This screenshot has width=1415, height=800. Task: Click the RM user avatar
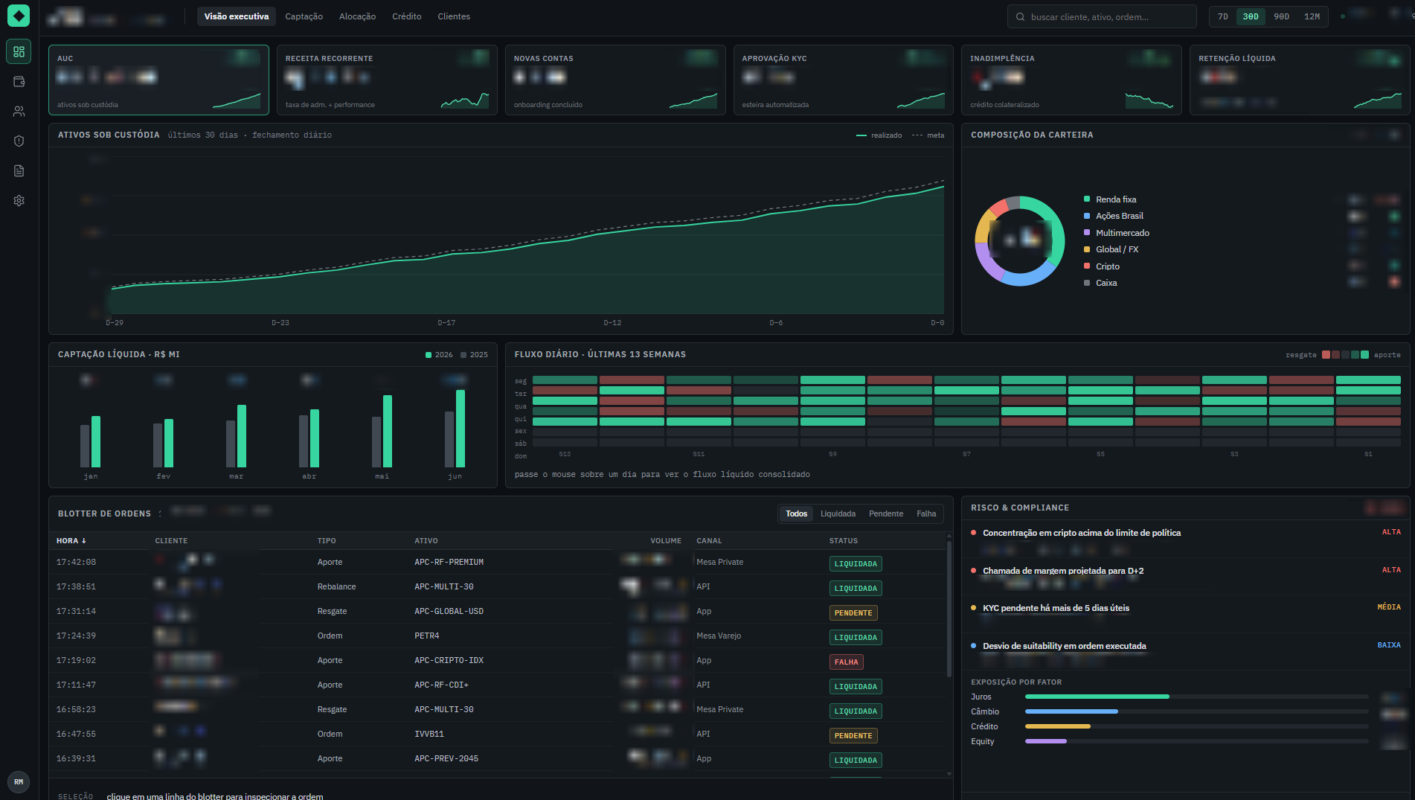point(19,781)
